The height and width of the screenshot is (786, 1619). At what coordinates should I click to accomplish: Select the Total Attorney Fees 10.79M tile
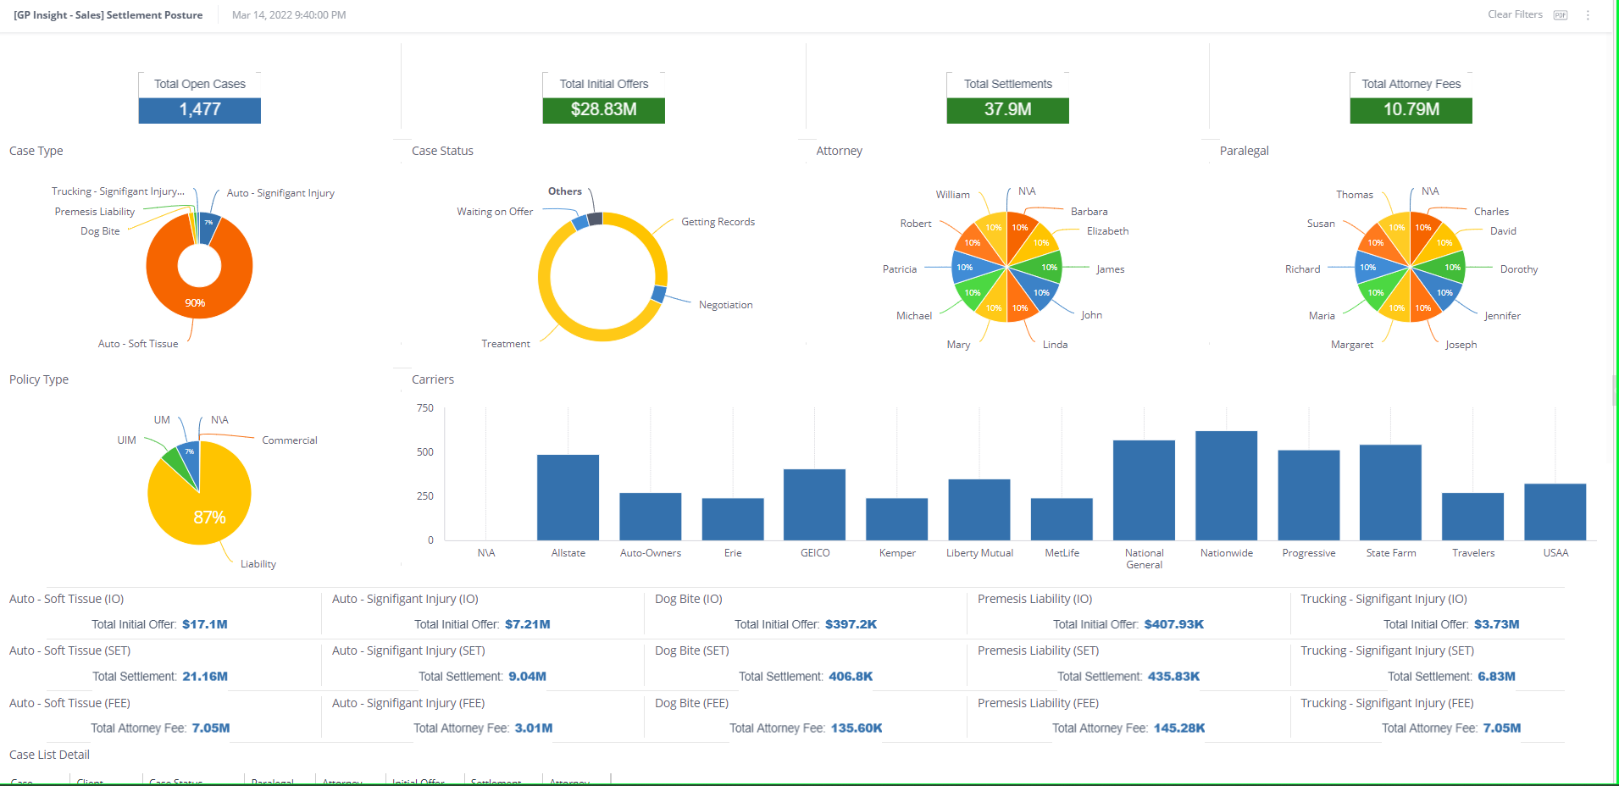tap(1411, 98)
